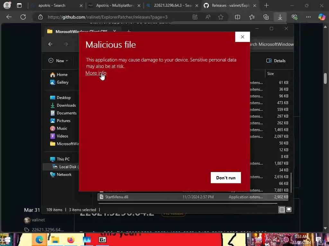Open the Music folder in sidebar
The height and width of the screenshot is (246, 329).
click(x=58, y=128)
